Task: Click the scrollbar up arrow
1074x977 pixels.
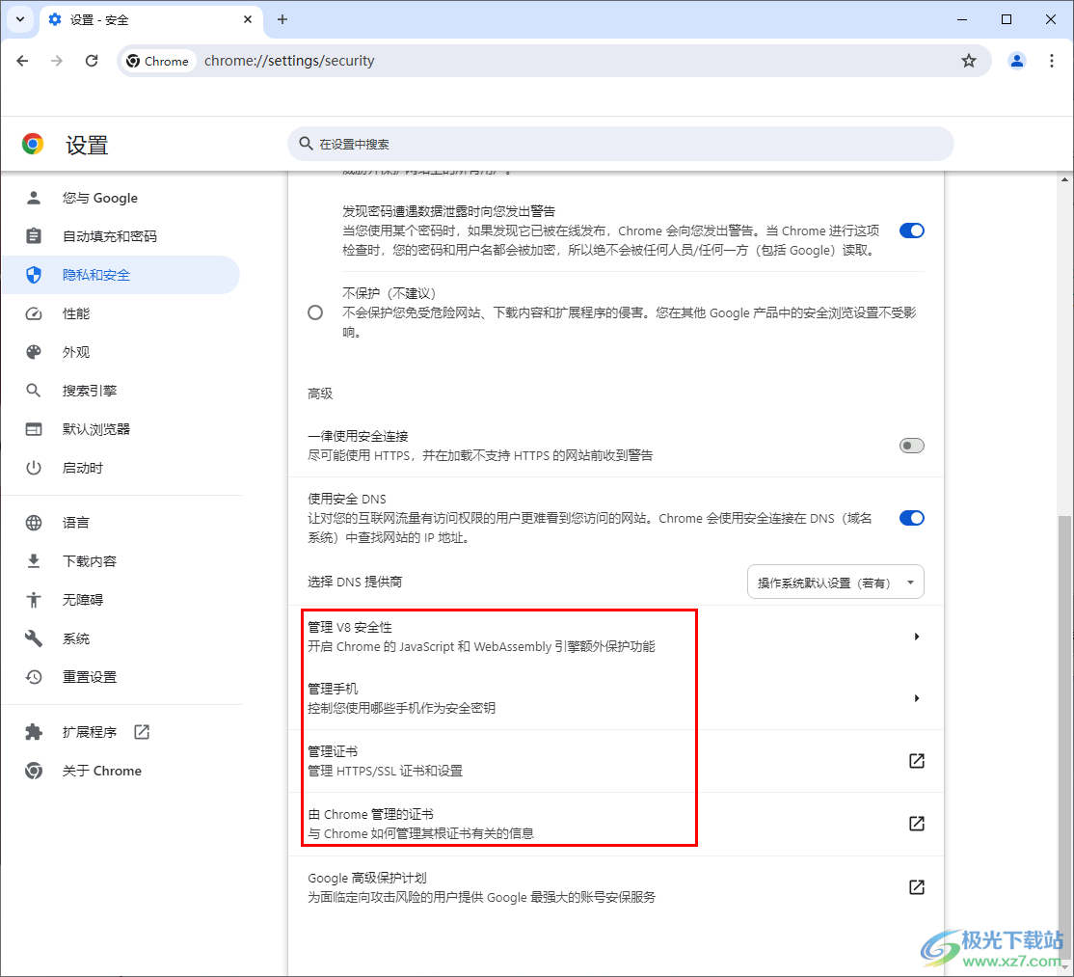Action: pos(1064,179)
